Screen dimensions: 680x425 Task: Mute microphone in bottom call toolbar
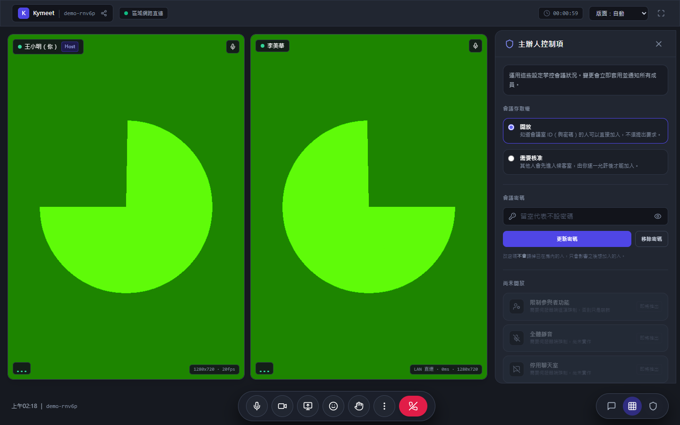point(257,406)
